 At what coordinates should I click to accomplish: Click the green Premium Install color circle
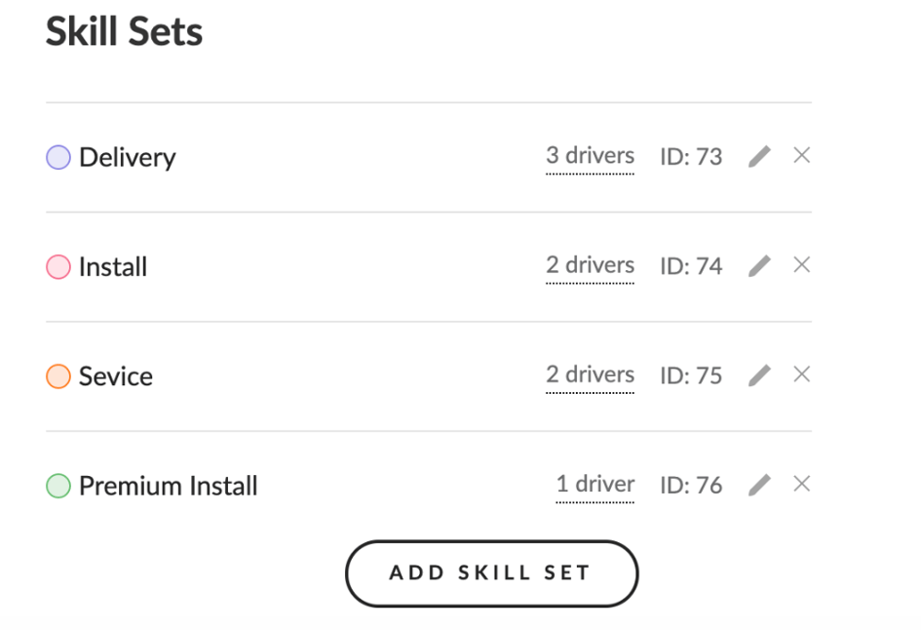(x=58, y=486)
